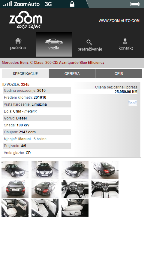Select Snaga: 100 kW row
This screenshot has width=144, height=257.
(x=37, y=125)
